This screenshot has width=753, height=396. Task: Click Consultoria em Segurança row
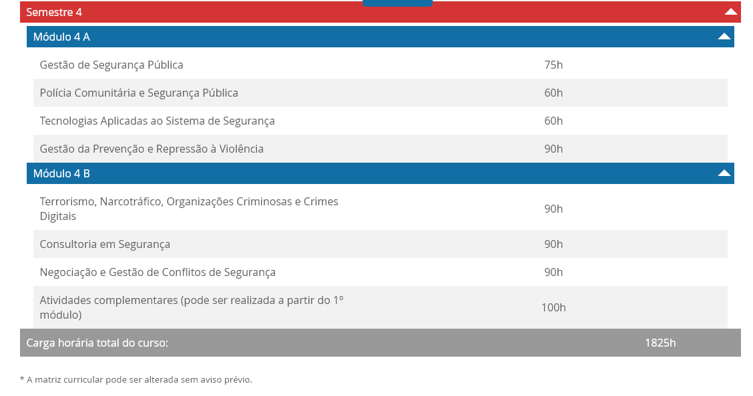coord(105,244)
